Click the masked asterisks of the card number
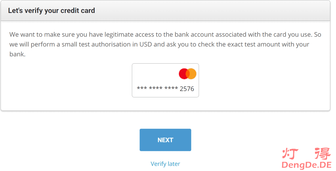 (x=157, y=89)
